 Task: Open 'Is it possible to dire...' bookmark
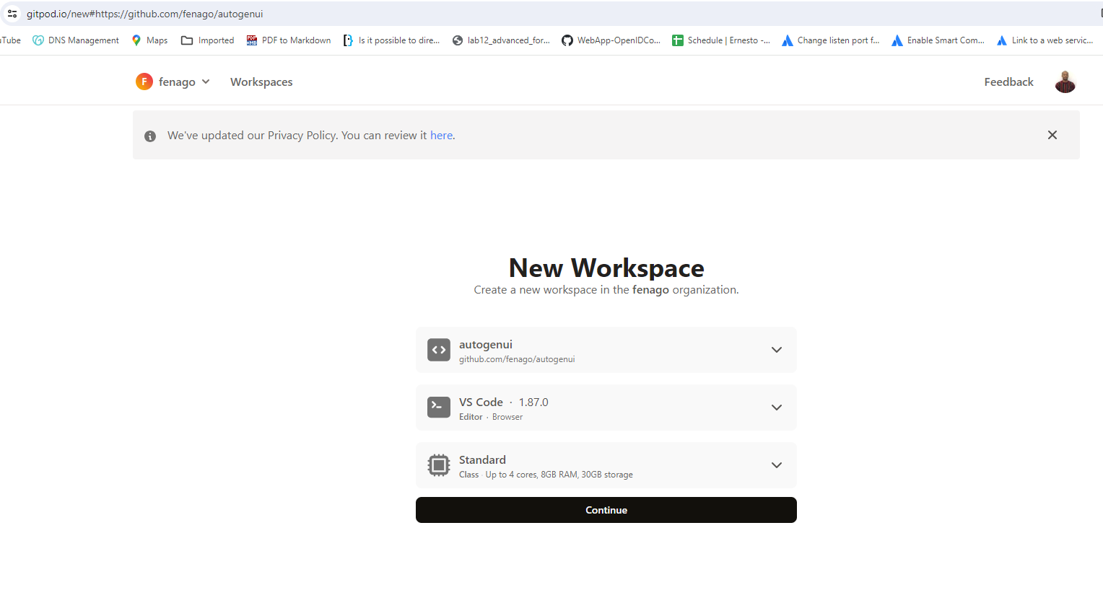click(391, 40)
